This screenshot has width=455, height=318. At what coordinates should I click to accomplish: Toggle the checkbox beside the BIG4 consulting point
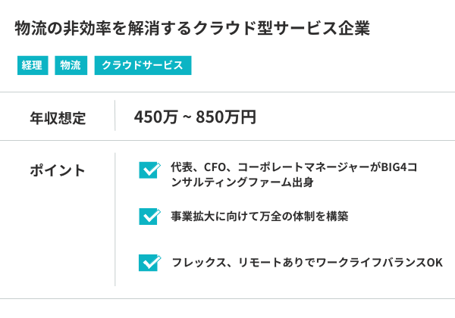149,170
